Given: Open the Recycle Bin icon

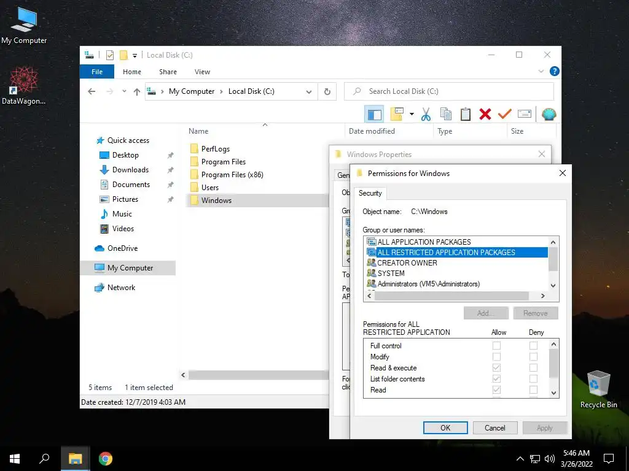Looking at the screenshot, I should [598, 389].
